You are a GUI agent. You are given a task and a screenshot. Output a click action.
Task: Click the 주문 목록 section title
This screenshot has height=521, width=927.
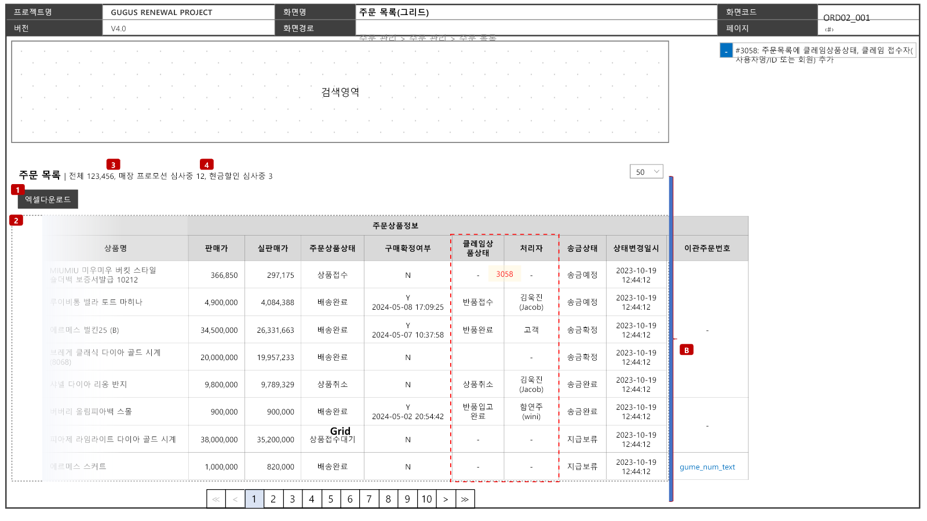[40, 175]
